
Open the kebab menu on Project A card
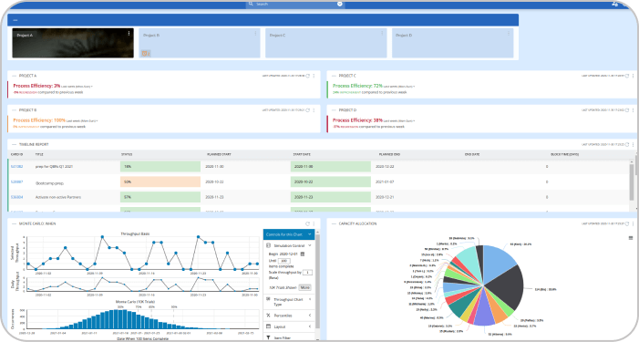tap(129, 34)
